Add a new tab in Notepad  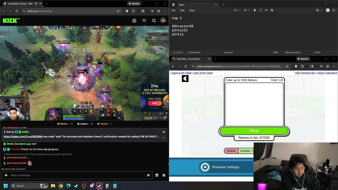[223, 4]
